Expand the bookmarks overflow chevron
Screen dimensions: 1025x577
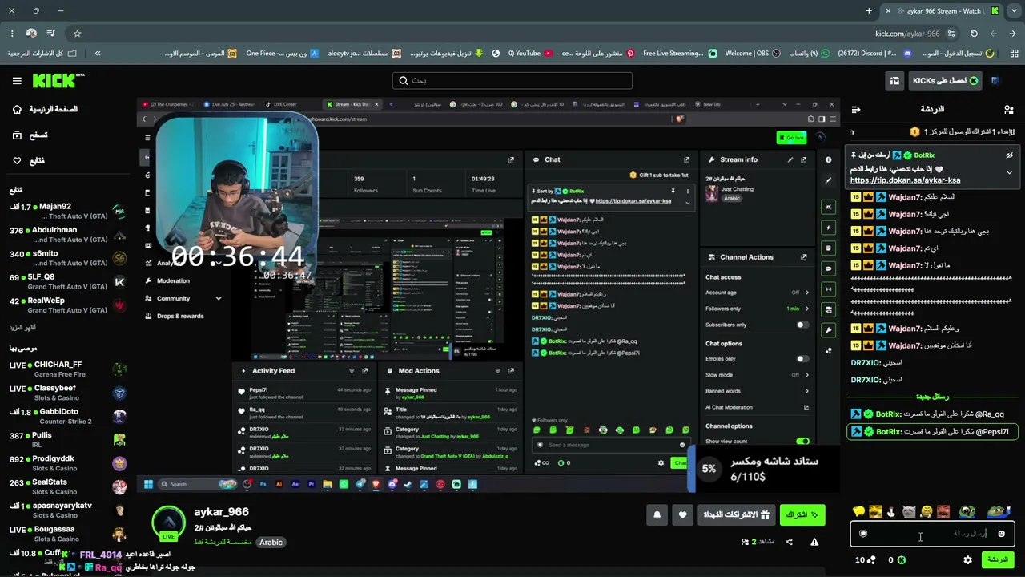pyautogui.click(x=98, y=54)
